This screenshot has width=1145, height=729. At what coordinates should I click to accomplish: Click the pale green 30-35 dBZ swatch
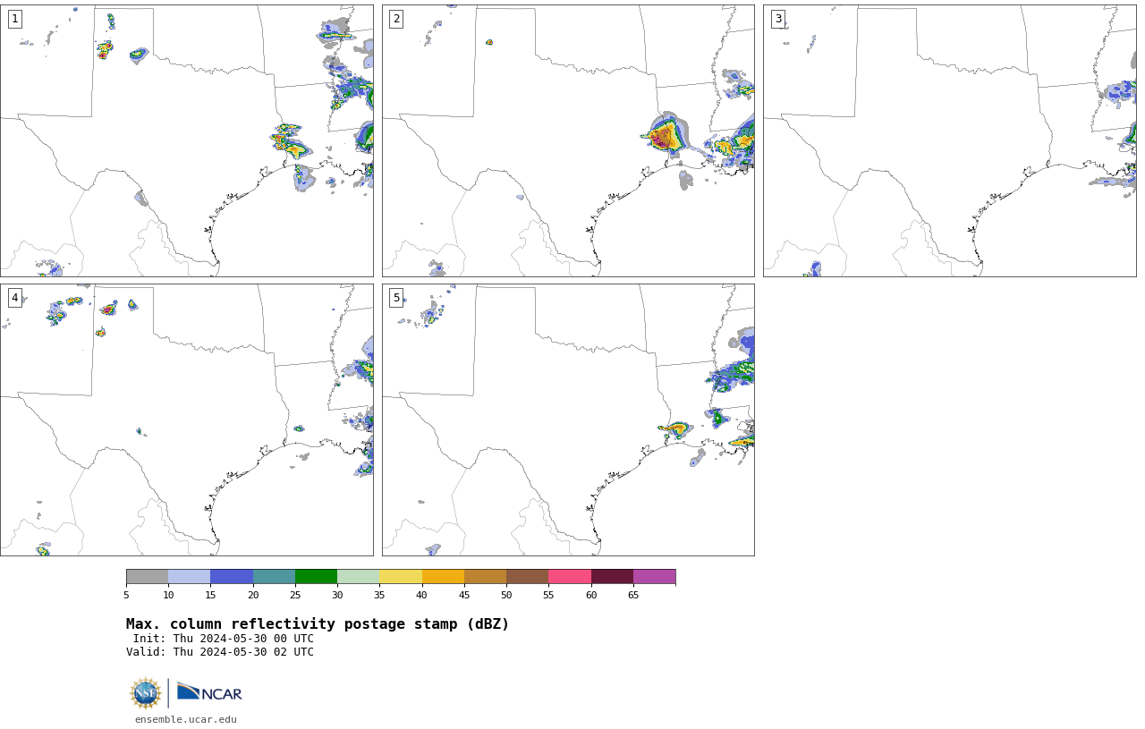pyautogui.click(x=359, y=576)
